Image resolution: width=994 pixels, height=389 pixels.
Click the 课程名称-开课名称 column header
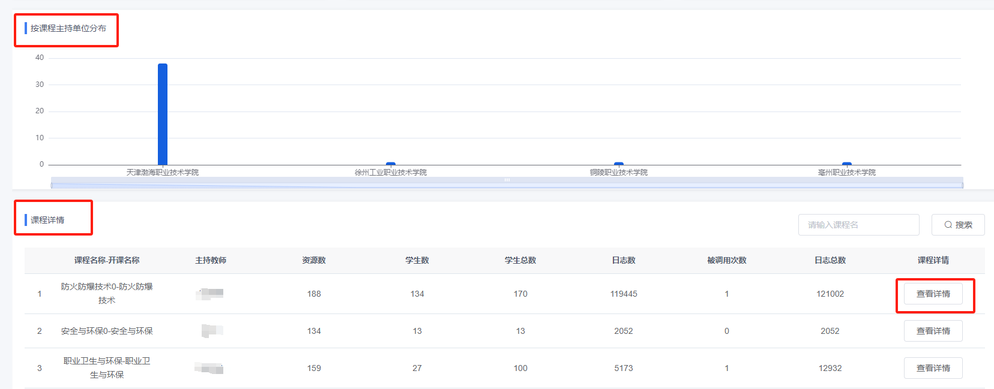click(107, 260)
